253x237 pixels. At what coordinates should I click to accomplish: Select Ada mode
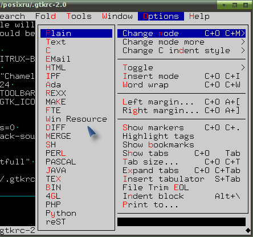click(x=76, y=85)
